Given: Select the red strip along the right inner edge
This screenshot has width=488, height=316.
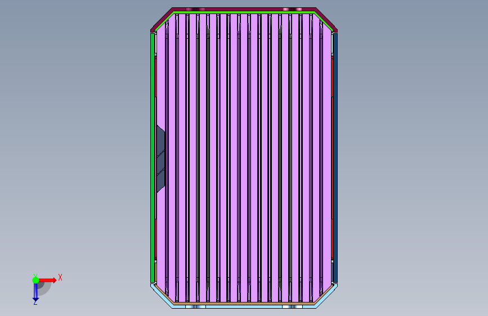Looking at the screenshot, I should click(332, 158).
